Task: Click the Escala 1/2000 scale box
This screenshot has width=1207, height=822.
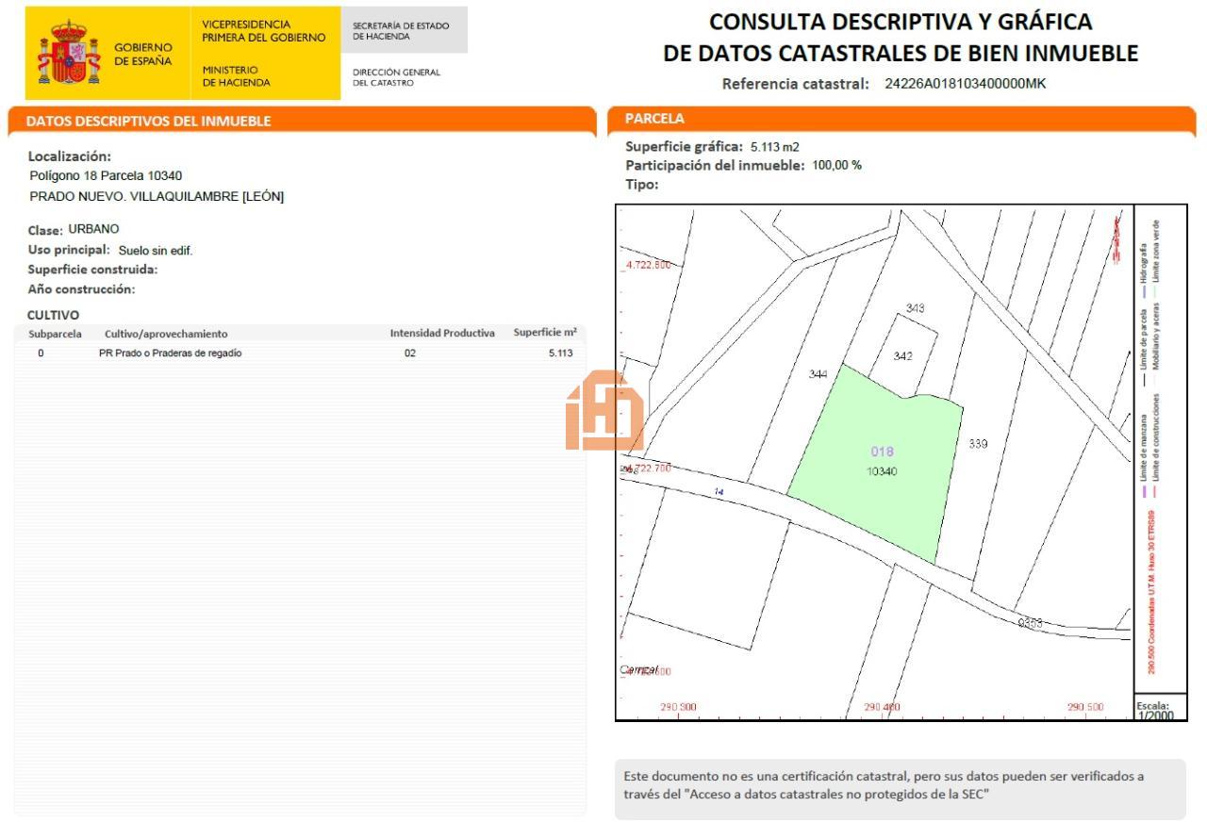Action: 1159,709
